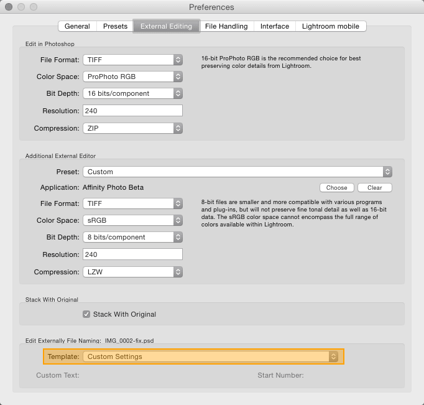424x405 pixels.
Task: Open the ZIP Compression dropdown
Action: pos(133,128)
